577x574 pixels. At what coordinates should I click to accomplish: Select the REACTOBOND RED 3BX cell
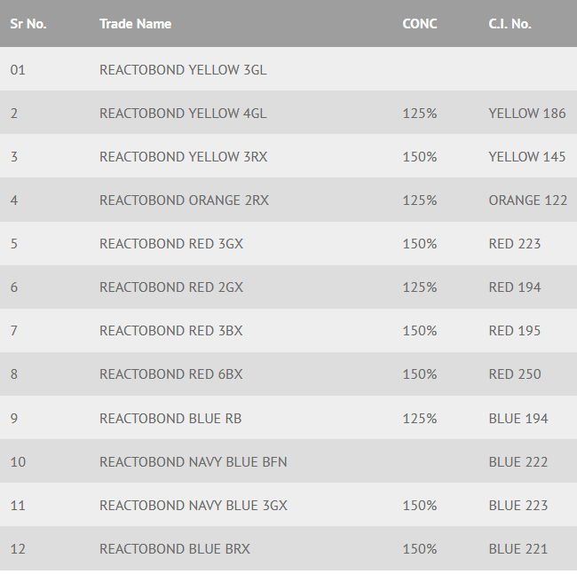click(x=170, y=331)
